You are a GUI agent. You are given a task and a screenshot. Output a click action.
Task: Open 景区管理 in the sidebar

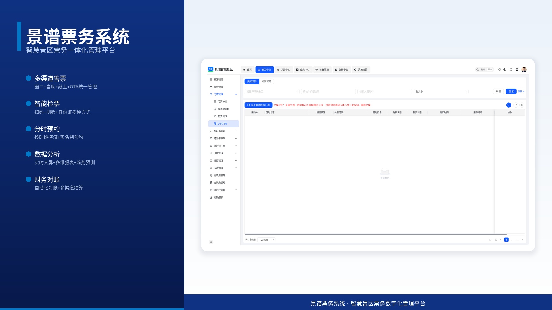coord(224,80)
